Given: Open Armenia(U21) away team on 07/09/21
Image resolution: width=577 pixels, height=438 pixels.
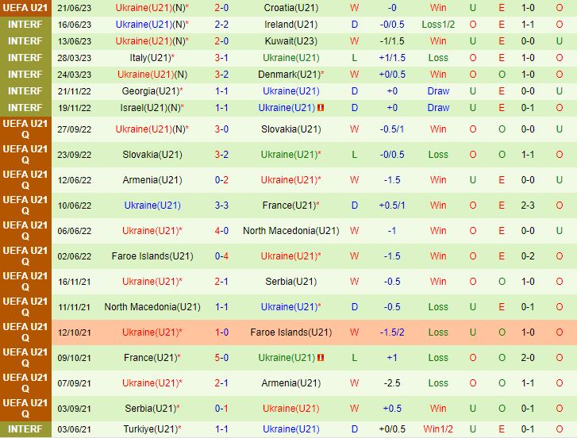Looking at the screenshot, I should pos(290,383).
